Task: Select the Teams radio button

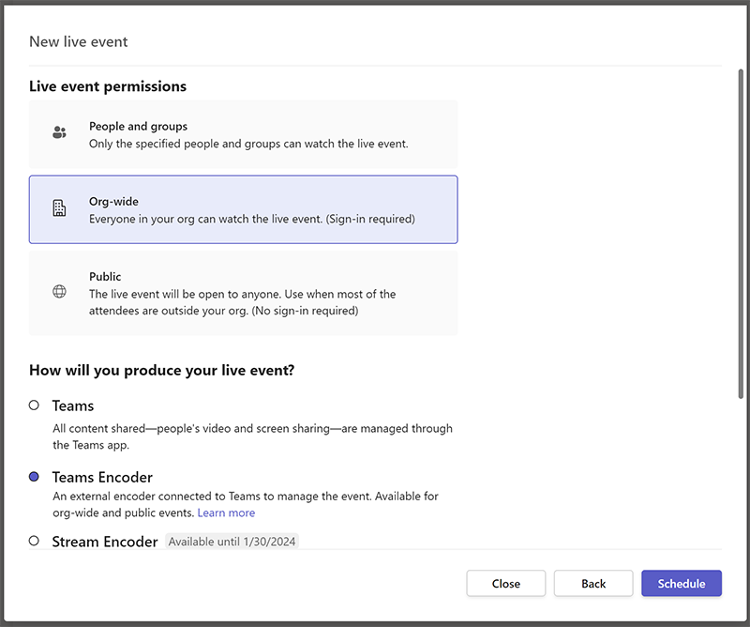Action: click(34, 405)
